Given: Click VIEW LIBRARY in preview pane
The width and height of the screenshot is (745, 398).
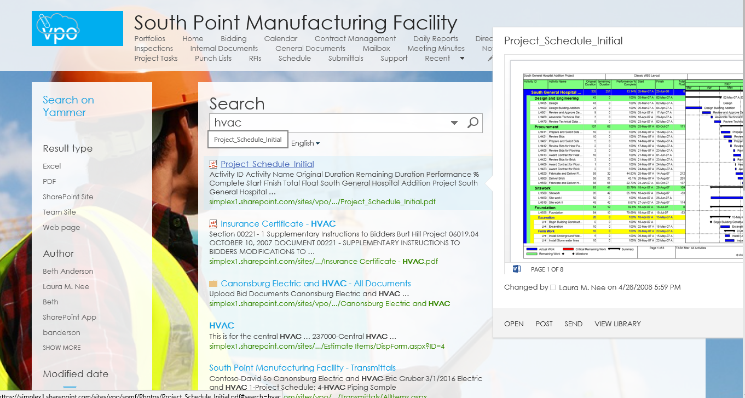Looking at the screenshot, I should click(x=617, y=324).
